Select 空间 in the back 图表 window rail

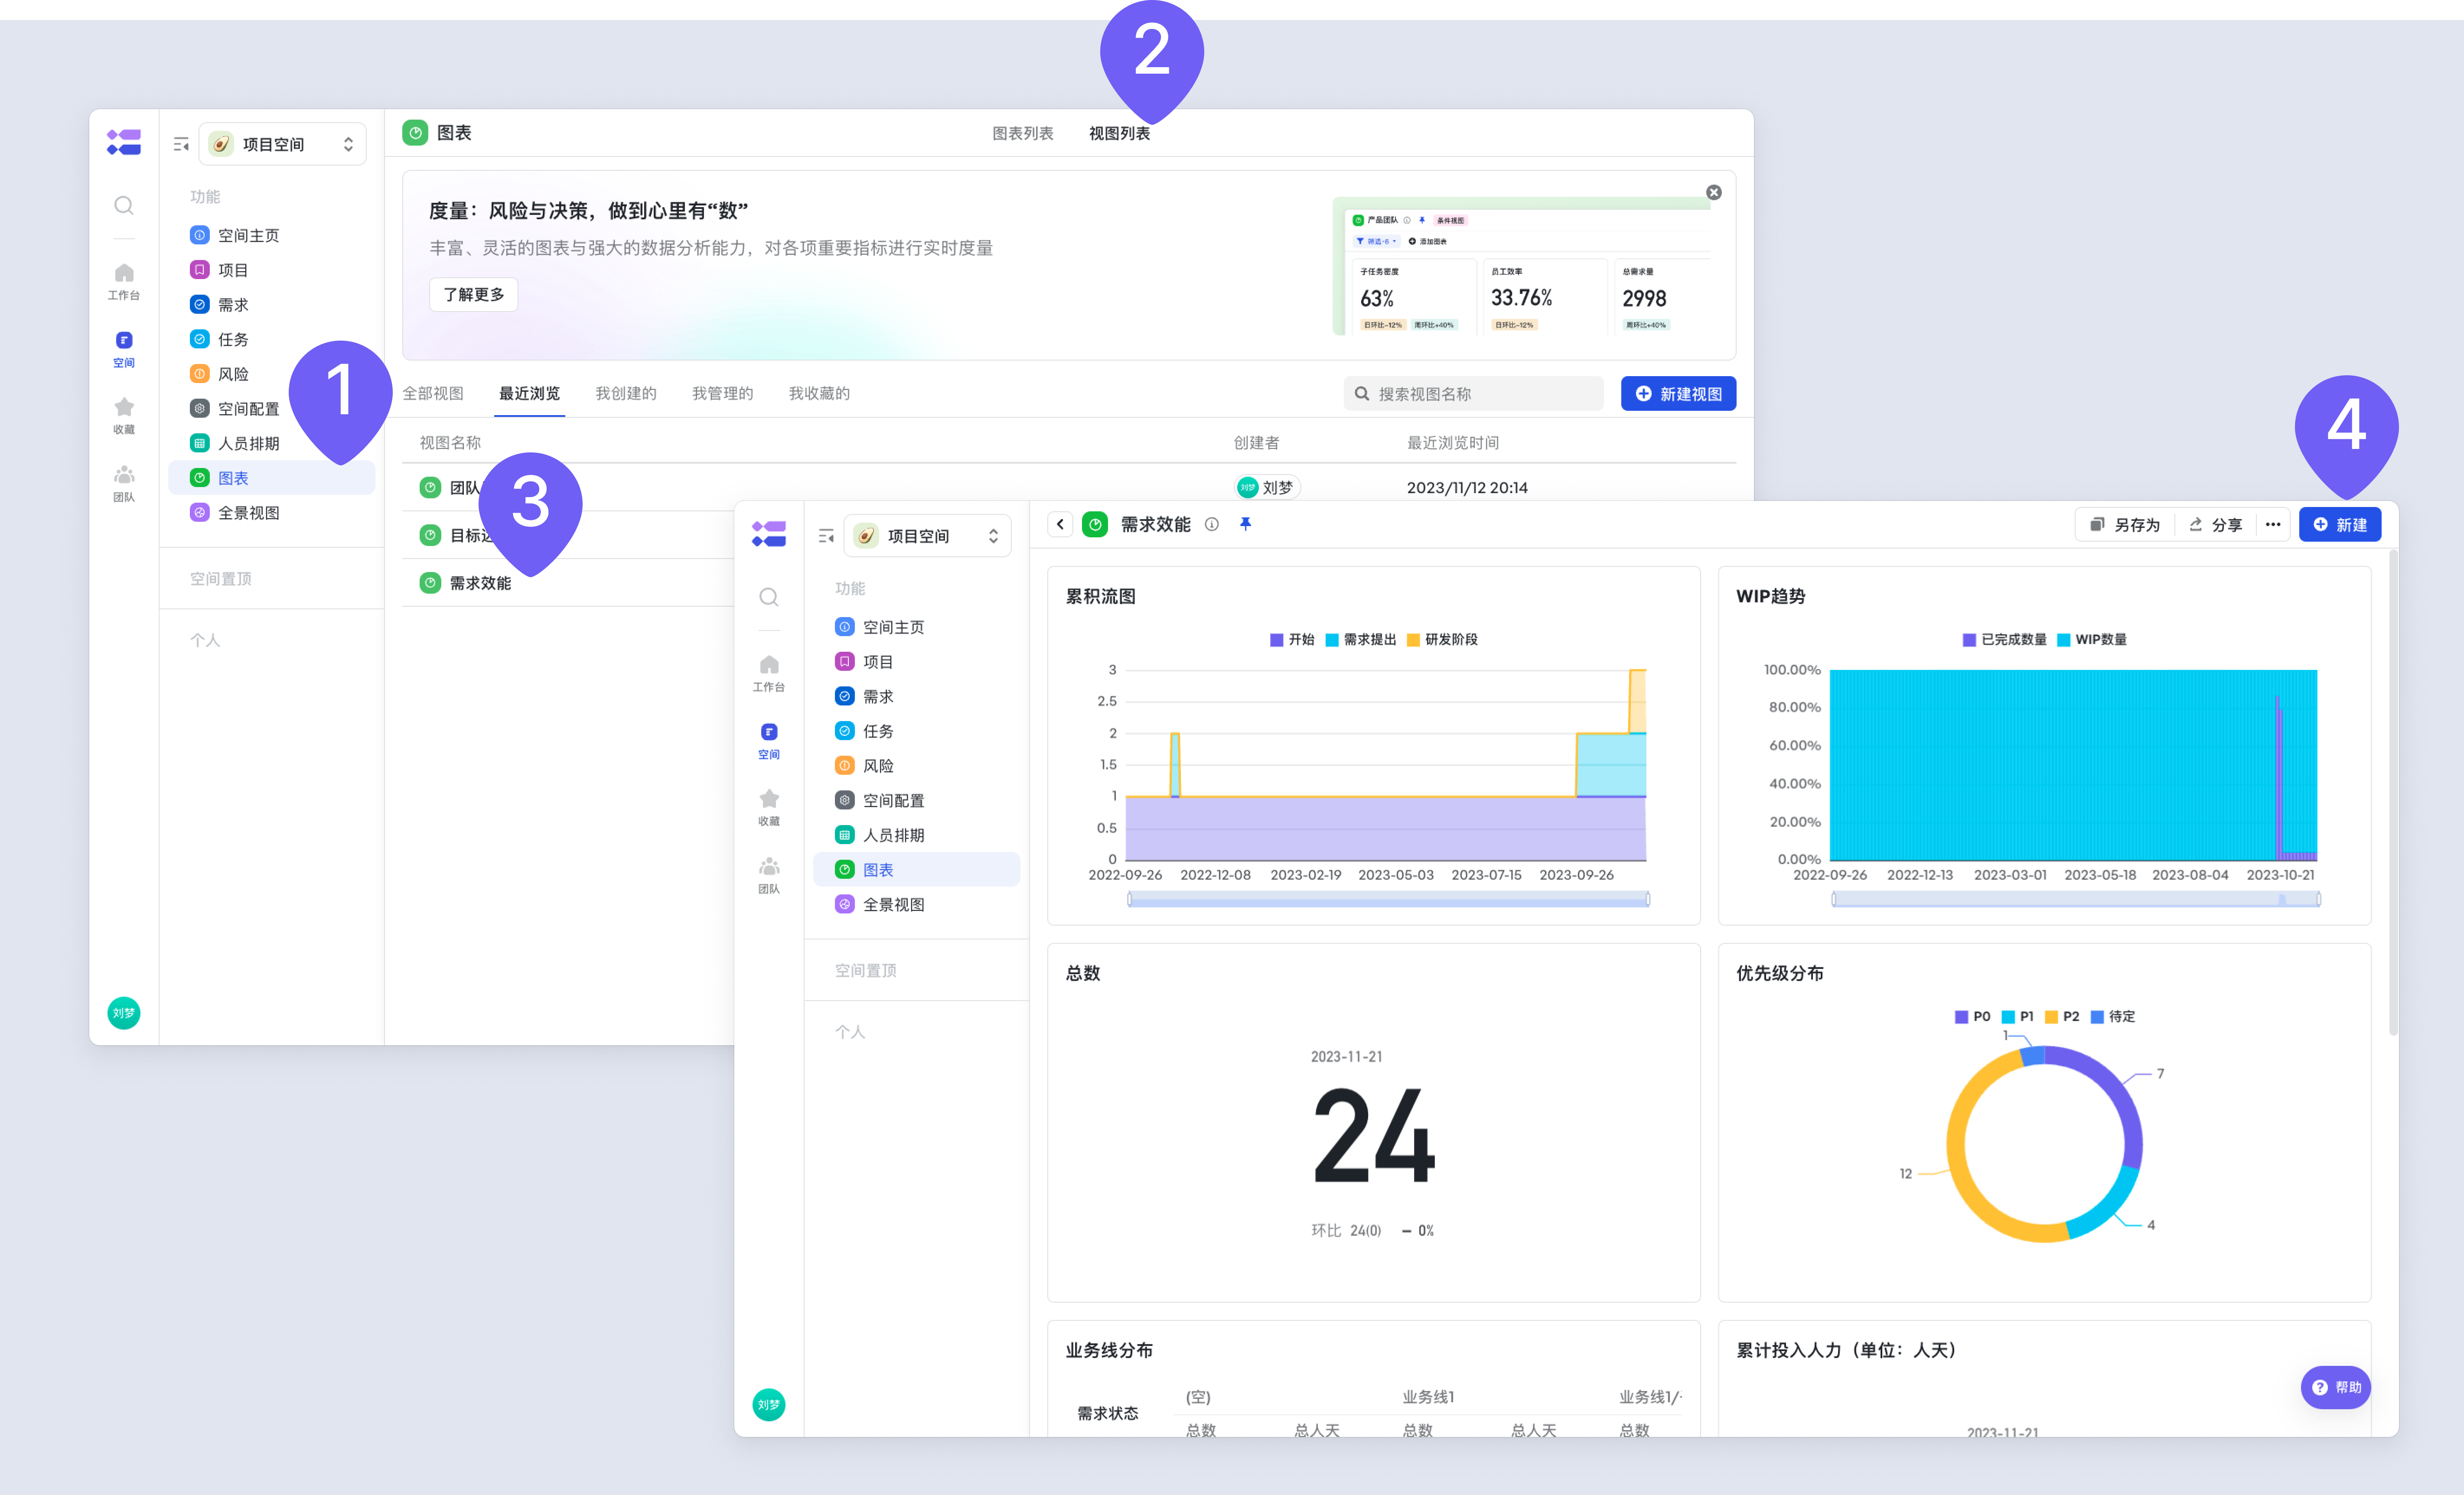pyautogui.click(x=124, y=350)
